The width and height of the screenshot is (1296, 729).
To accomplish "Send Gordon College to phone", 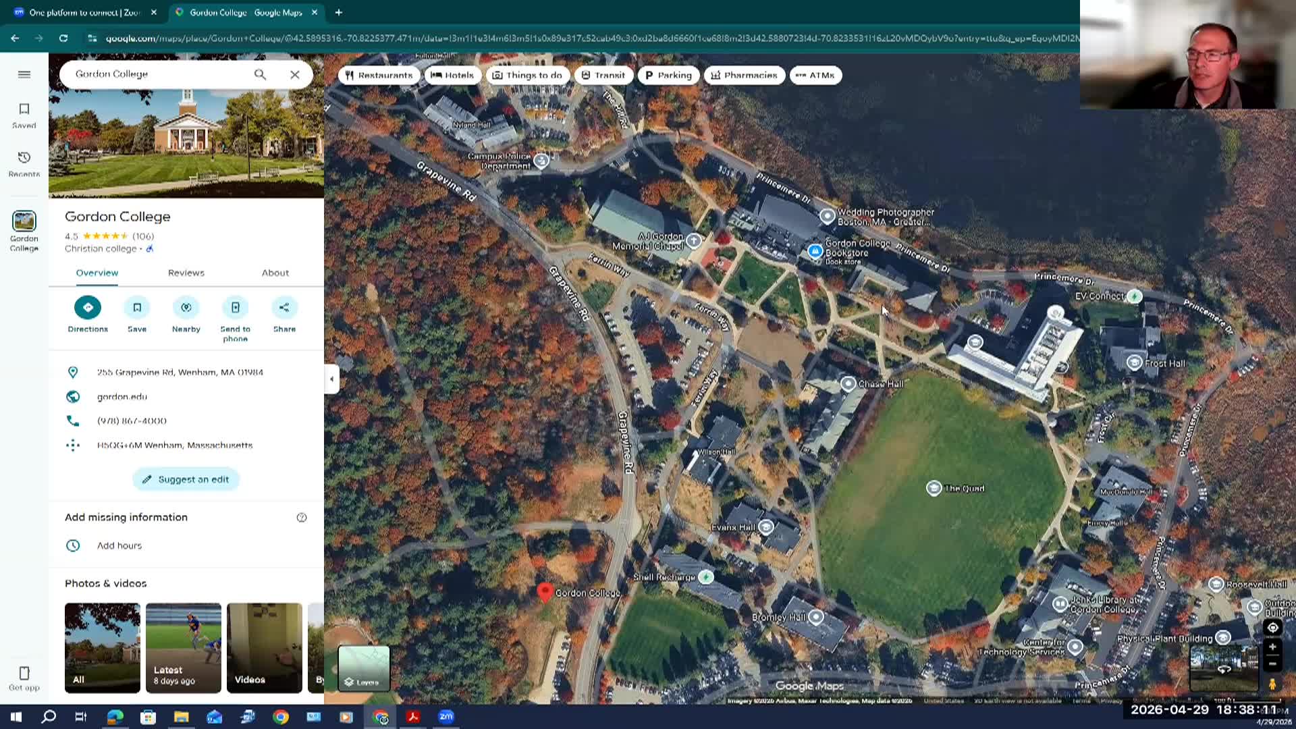I will (x=235, y=319).
